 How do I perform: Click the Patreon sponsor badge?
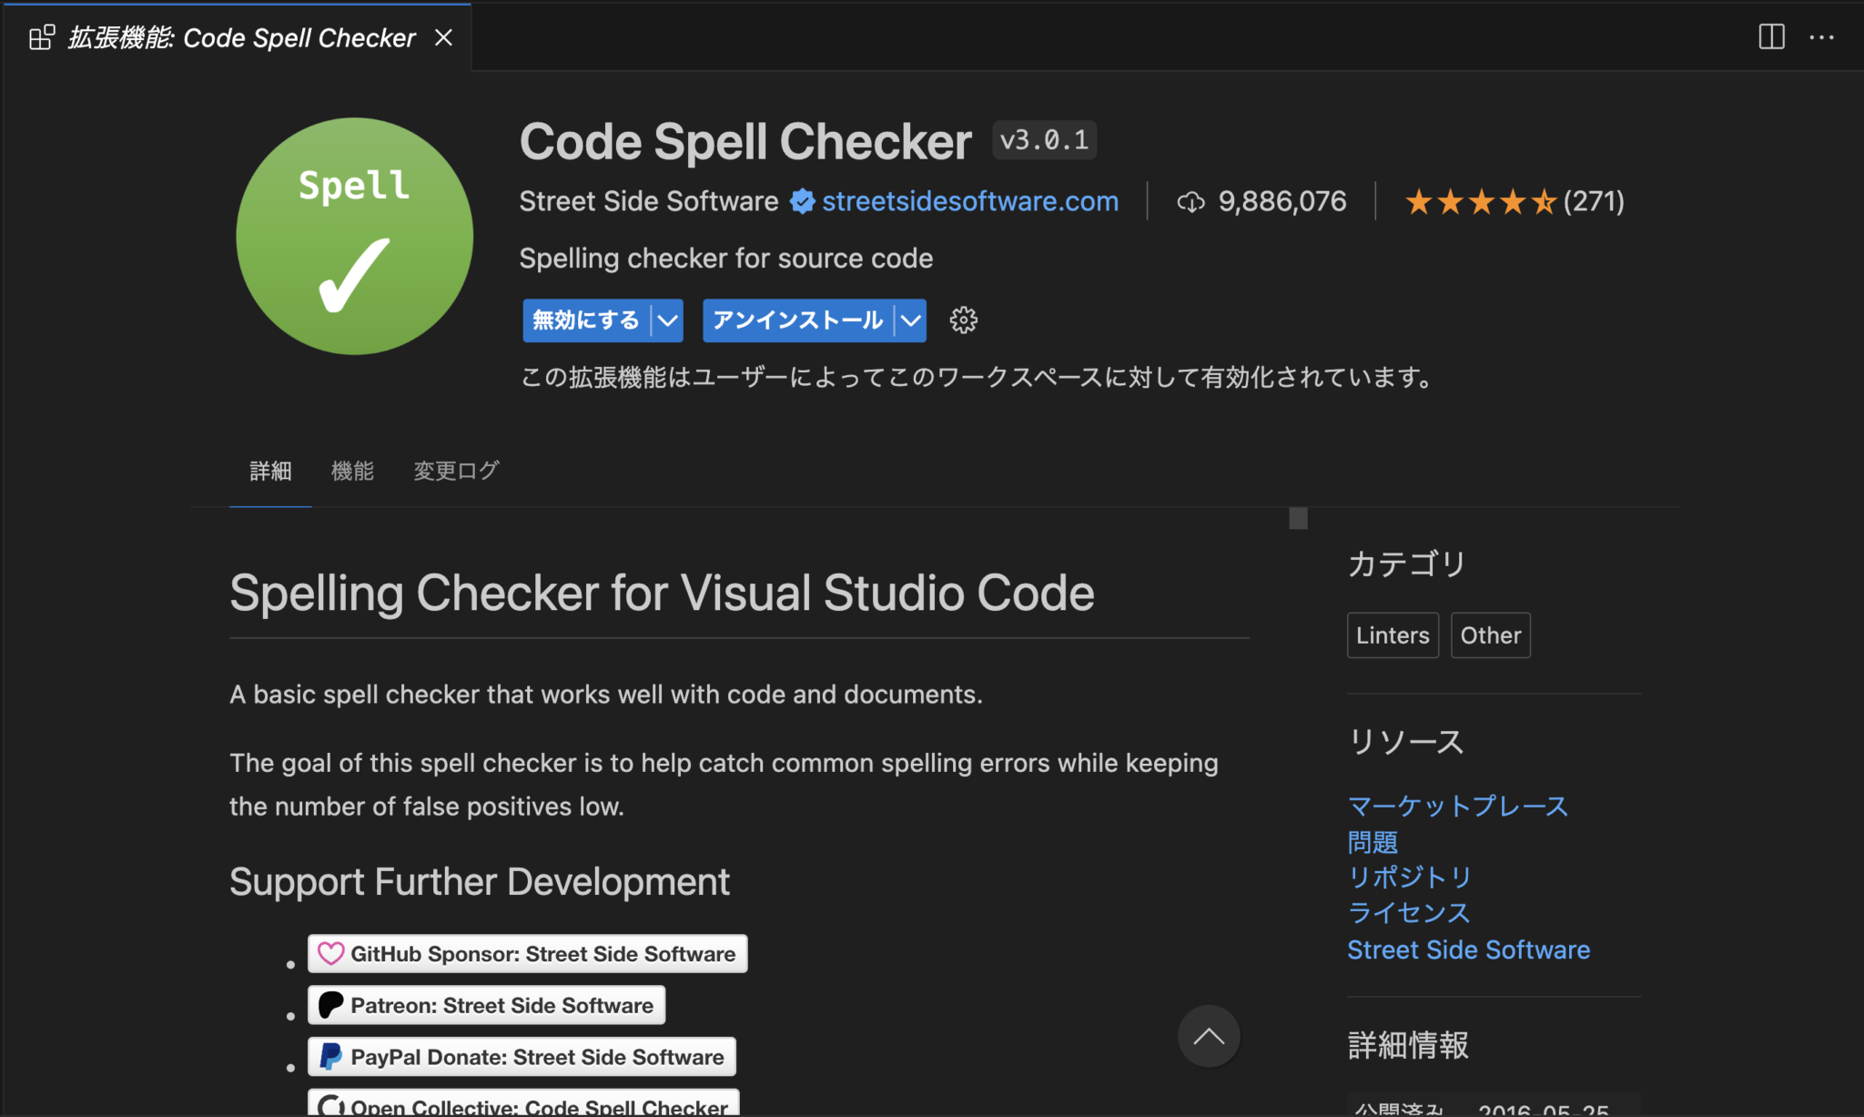(487, 1004)
